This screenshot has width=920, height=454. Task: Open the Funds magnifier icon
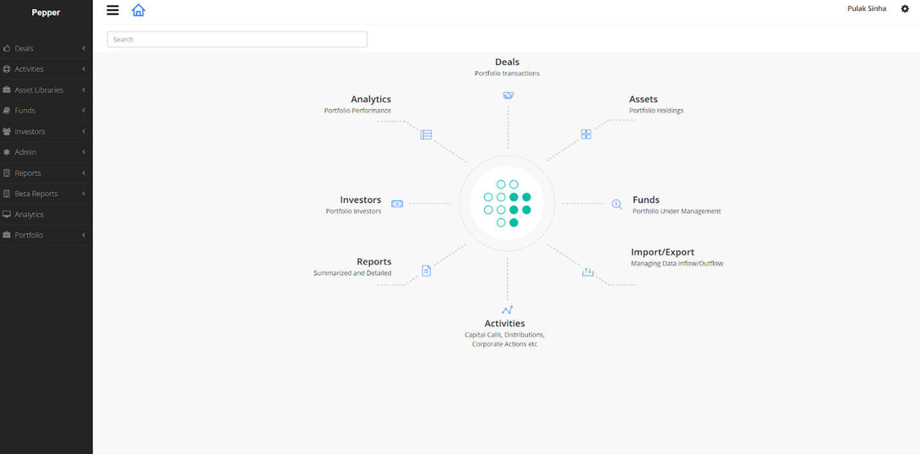click(616, 204)
